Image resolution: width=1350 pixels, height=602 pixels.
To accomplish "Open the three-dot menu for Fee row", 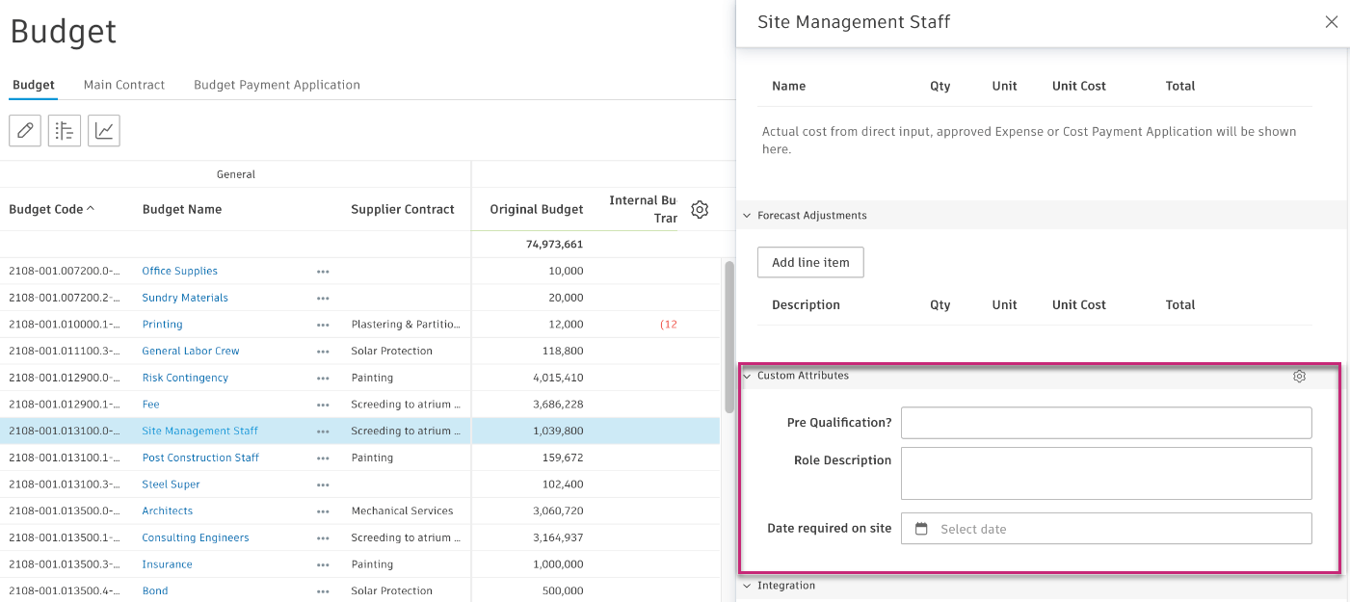I will tap(323, 405).
